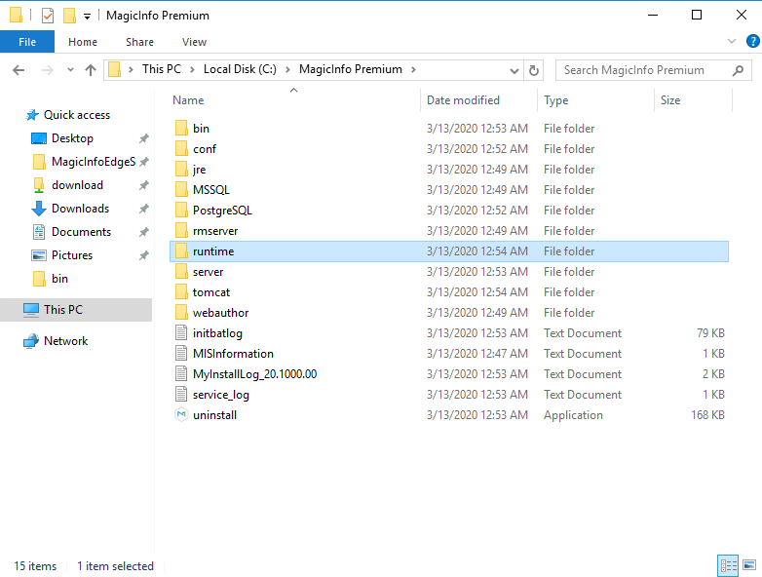The image size is (762, 577).
Task: Go back using the Back arrow
Action: coord(19,70)
